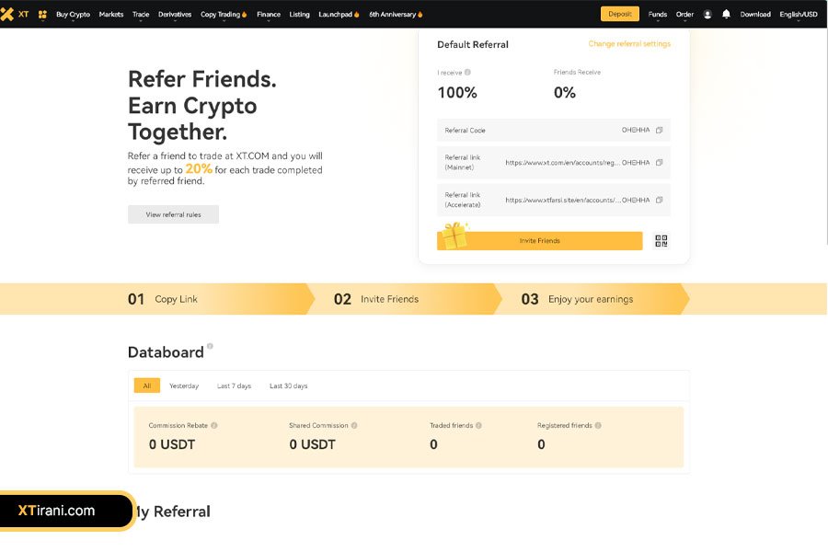Open the notifications bell
The image size is (828, 552).
pyautogui.click(x=727, y=15)
